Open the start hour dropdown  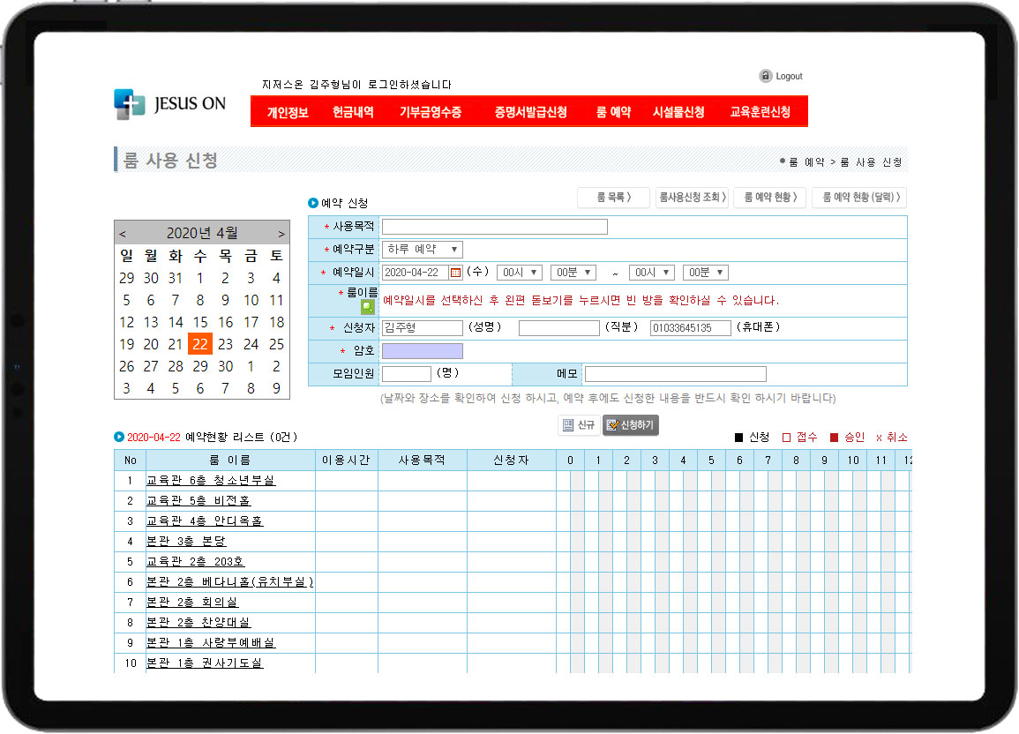(x=519, y=273)
